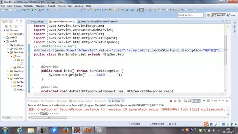Open the Window menu
The width and height of the screenshot is (238, 134).
coord(79,6)
